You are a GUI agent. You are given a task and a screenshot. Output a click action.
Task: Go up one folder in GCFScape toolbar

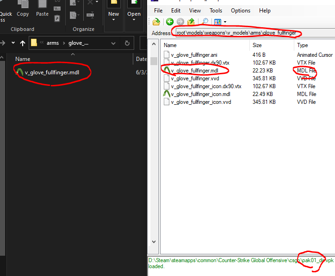click(191, 22)
